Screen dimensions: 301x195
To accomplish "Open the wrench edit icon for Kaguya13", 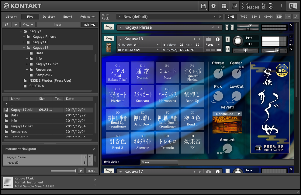I will coord(109,38).
